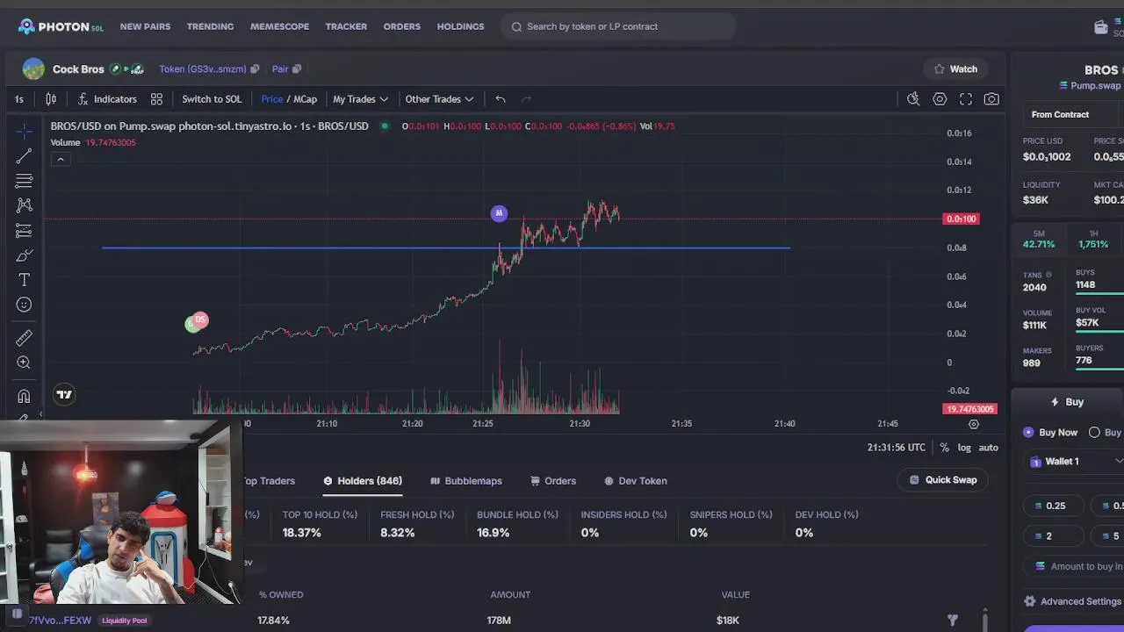Select the brush drawing tool
Image resolution: width=1124 pixels, height=632 pixels.
point(24,255)
